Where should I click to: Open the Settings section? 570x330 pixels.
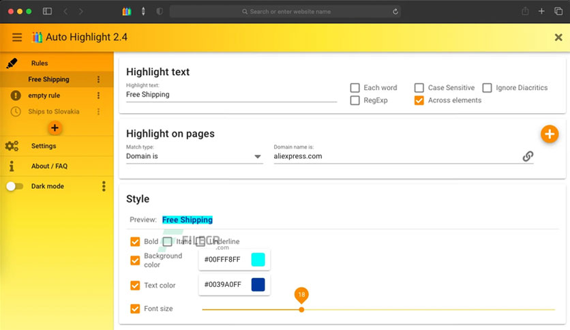tap(57, 146)
